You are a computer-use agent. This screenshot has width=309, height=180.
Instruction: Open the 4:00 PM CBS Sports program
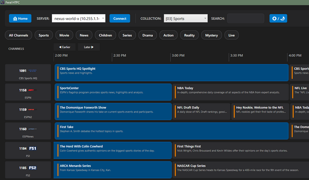point(299,73)
